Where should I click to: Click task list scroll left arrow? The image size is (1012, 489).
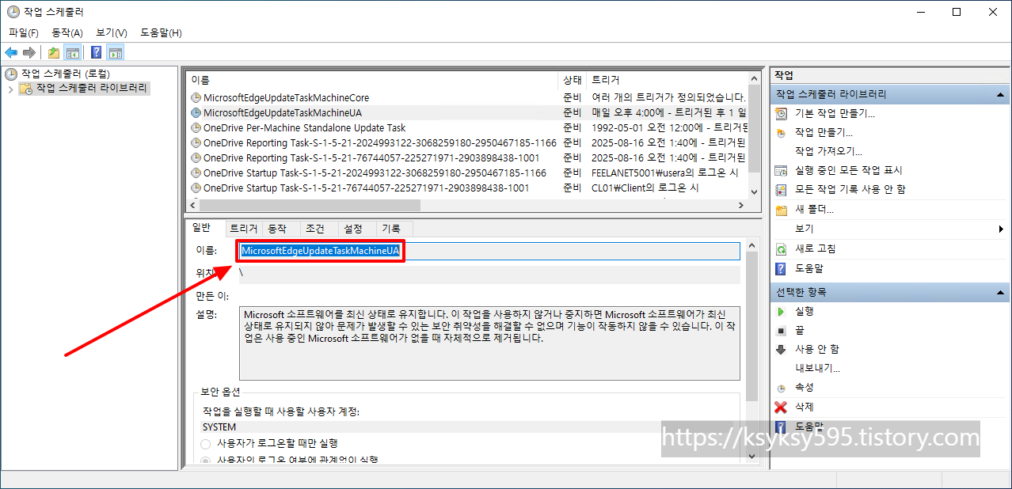192,205
